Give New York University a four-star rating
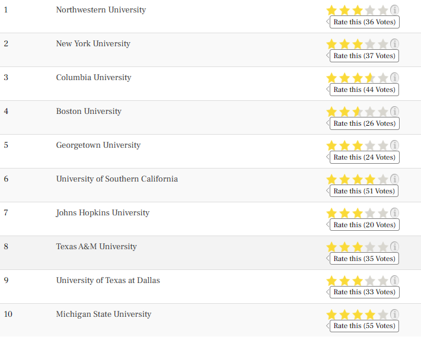 370,44
